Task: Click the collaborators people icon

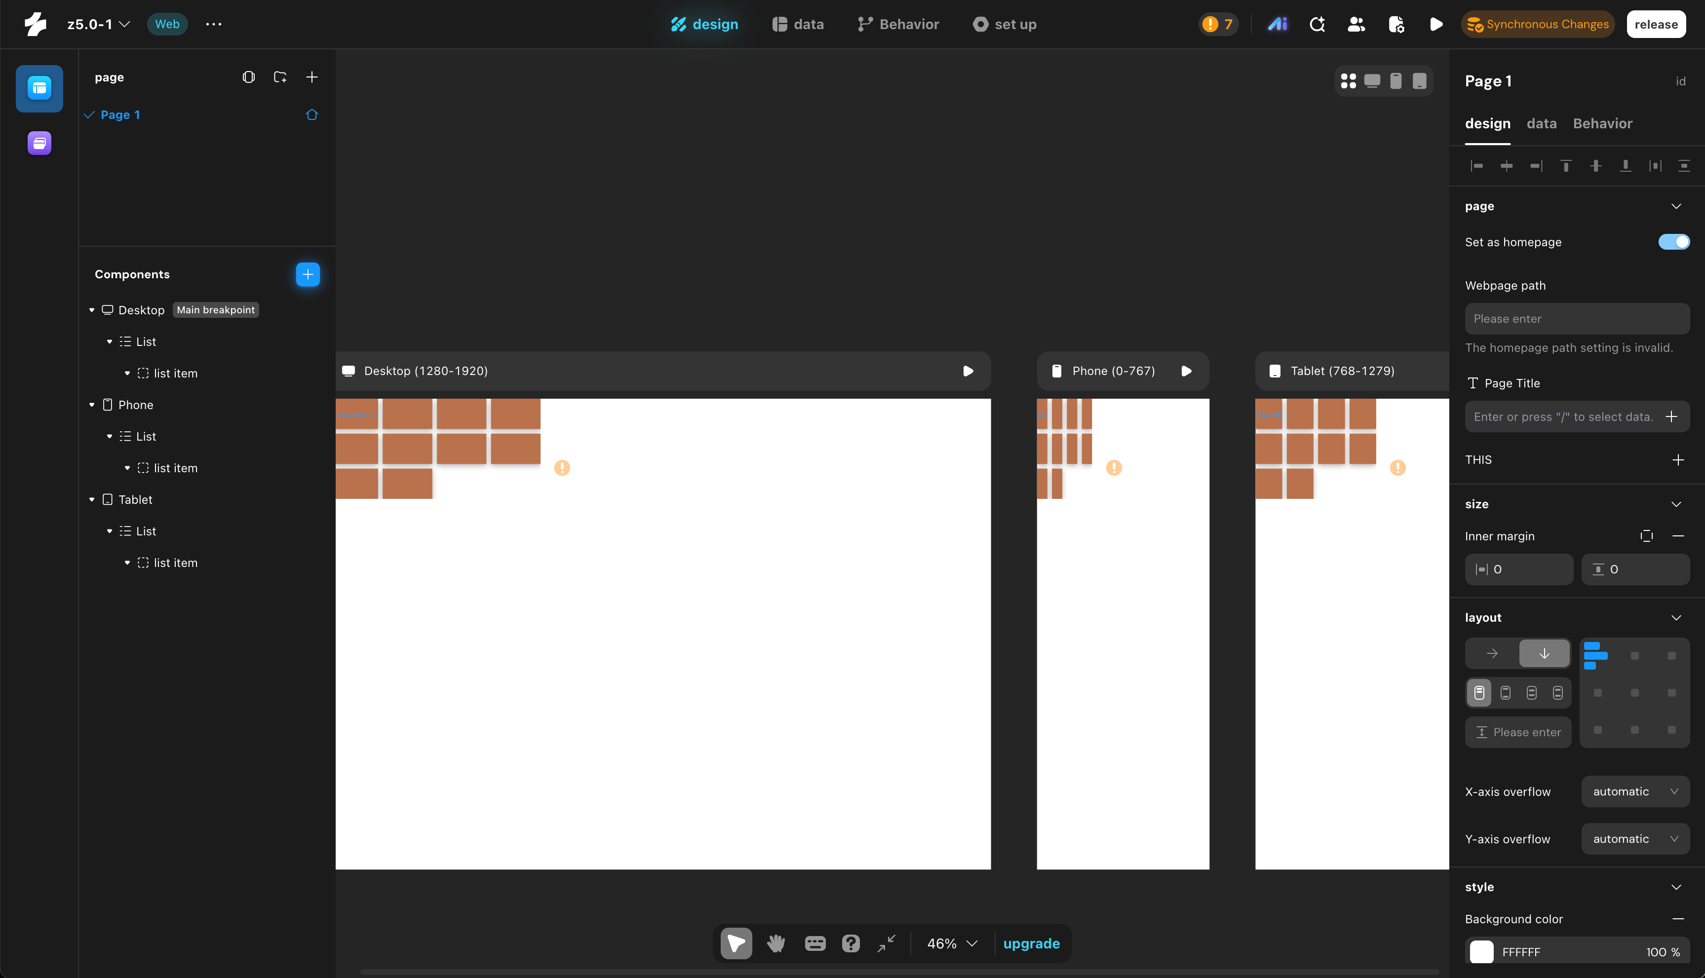Action: 1356,24
